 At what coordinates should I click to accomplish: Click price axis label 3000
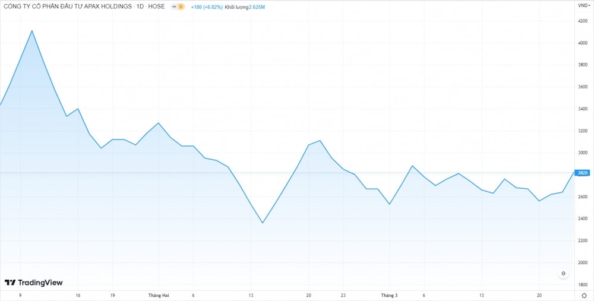[x=583, y=153]
